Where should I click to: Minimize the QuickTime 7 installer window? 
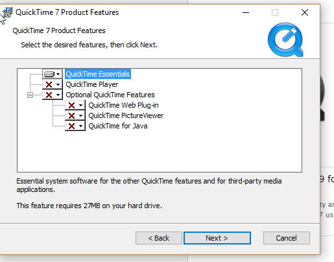tap(246, 12)
